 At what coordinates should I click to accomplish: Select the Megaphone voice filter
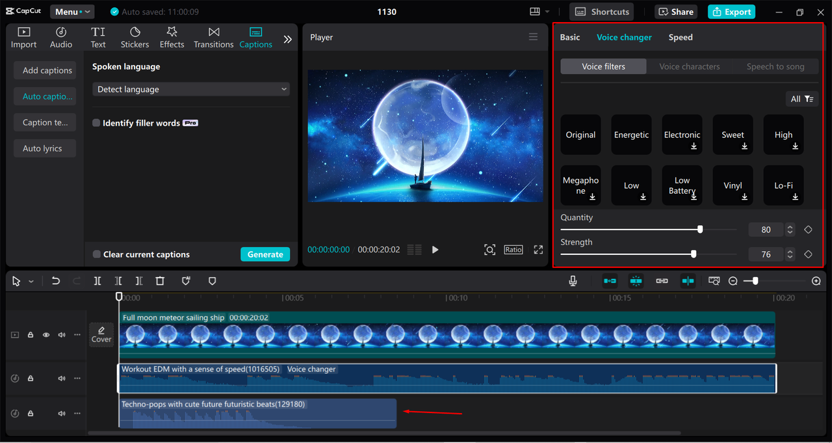pos(580,185)
